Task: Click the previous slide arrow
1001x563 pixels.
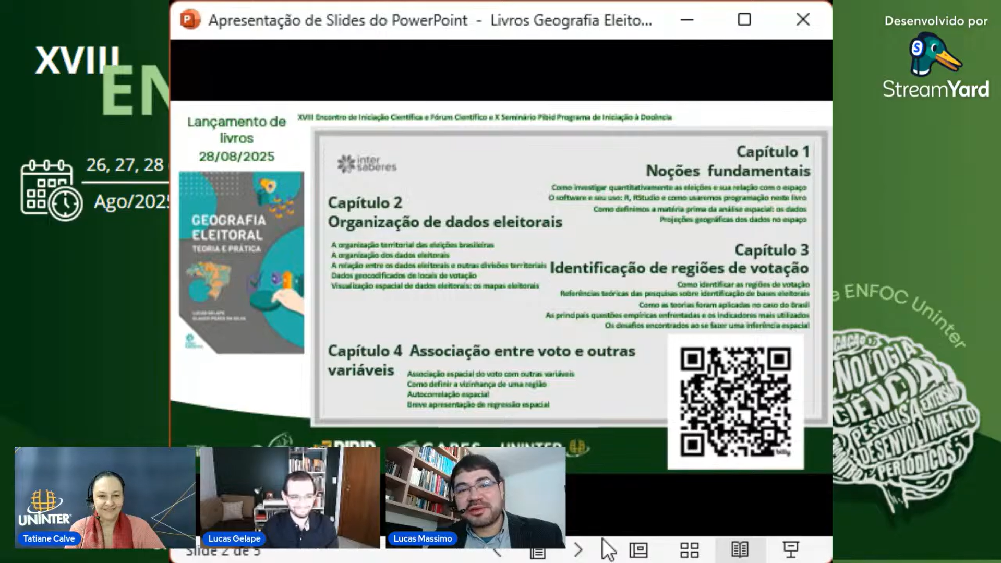Action: (x=497, y=552)
